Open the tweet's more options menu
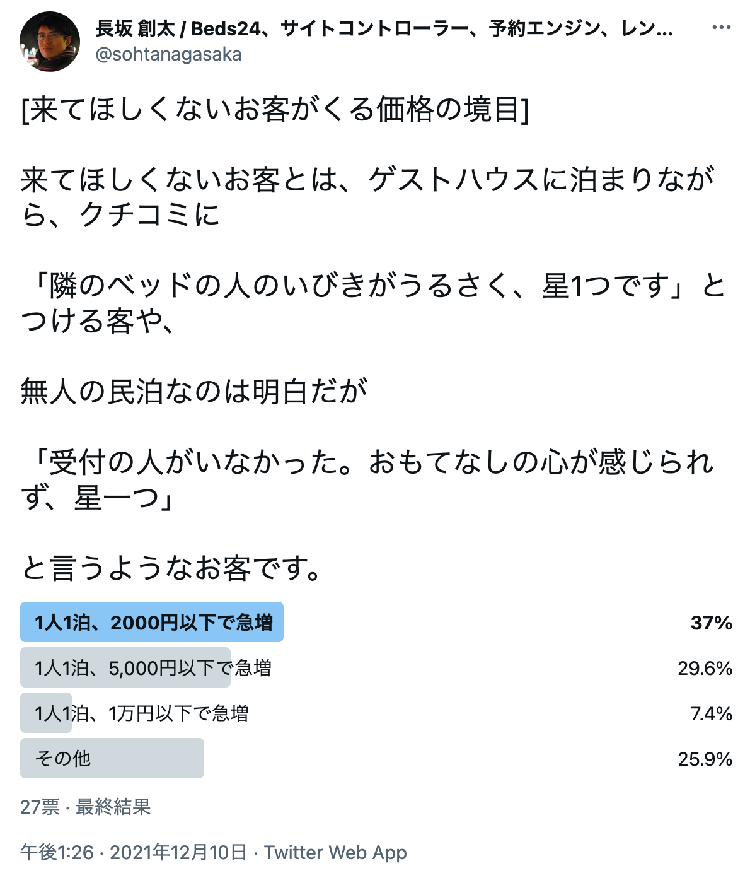This screenshot has height=878, width=750. [721, 28]
